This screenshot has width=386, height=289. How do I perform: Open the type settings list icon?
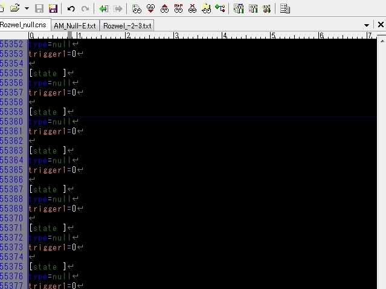238,9
